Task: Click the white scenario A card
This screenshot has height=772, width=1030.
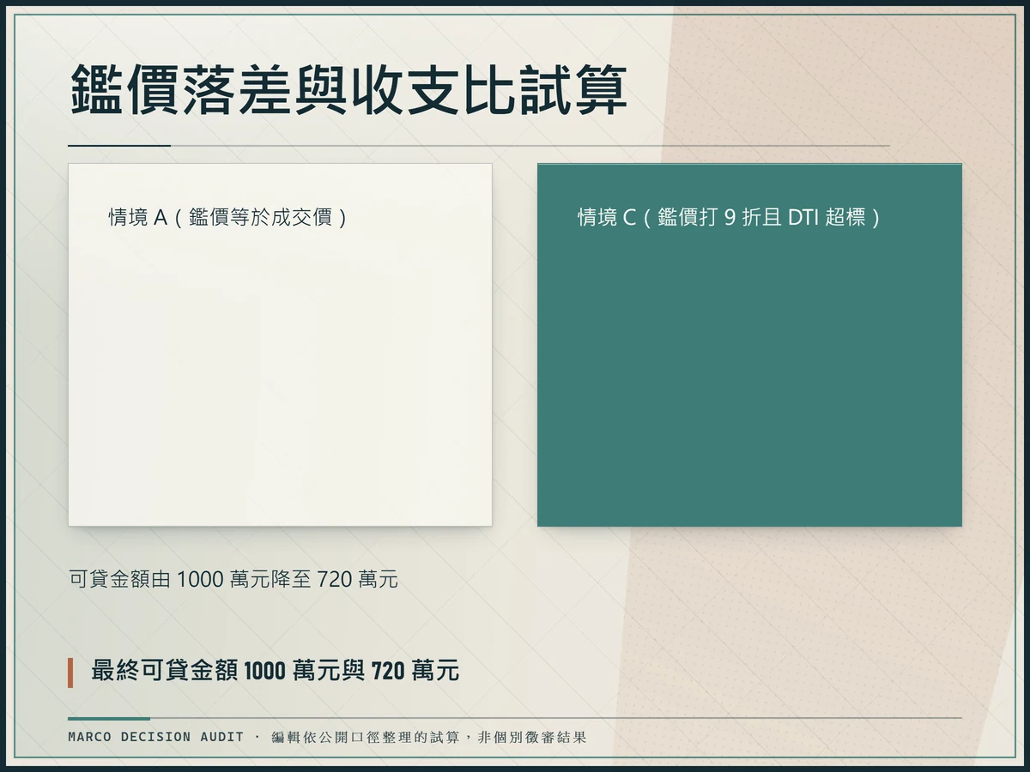Action: pos(280,345)
